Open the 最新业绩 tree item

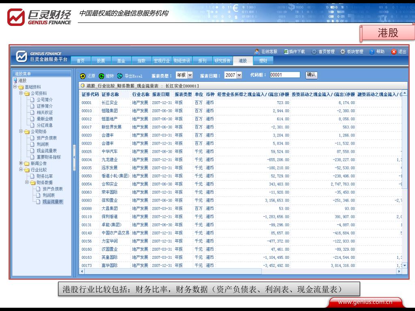point(45,119)
